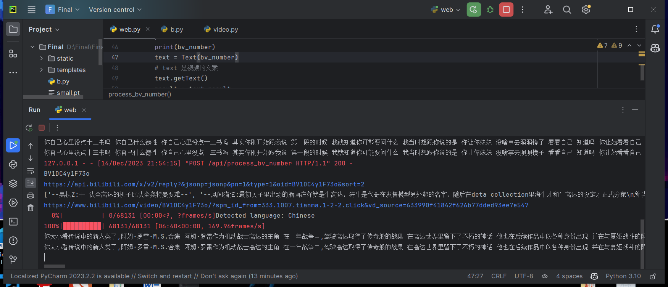
Task: Close the web.py editor tab
Action: click(148, 29)
